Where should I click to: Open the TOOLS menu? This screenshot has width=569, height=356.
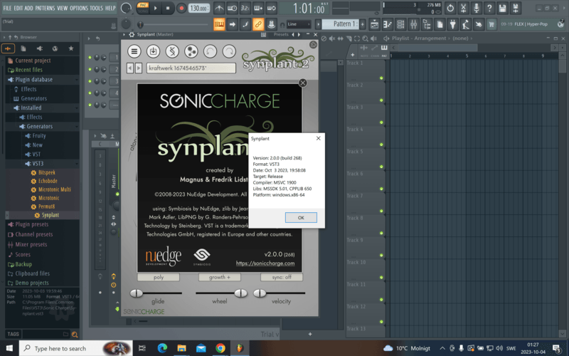coord(97,8)
